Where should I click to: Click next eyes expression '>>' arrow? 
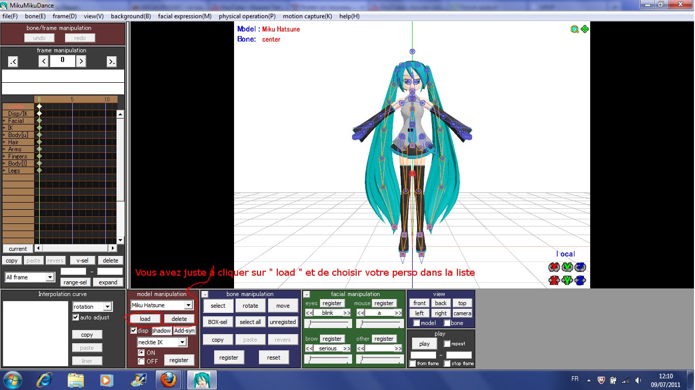tap(346, 313)
